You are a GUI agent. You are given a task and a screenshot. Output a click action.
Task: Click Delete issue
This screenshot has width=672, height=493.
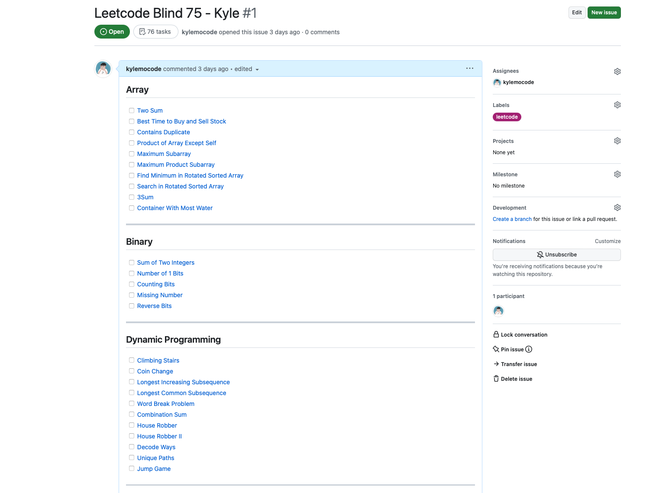pos(513,379)
